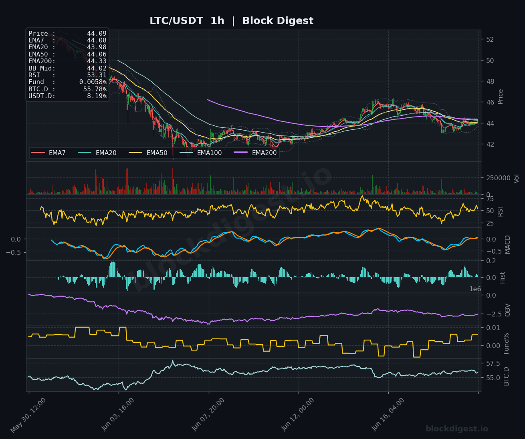Select the RSI 53.31 stat line

(67, 75)
